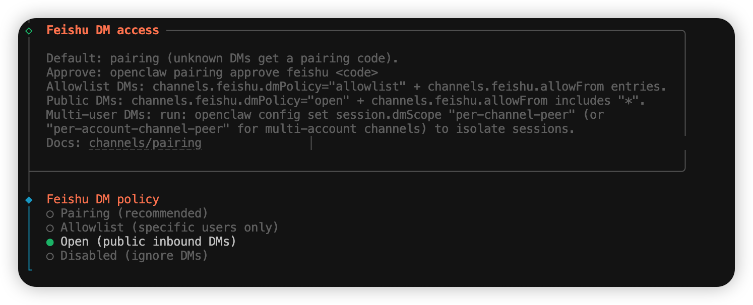Screen dimensions: 753x305
Task: Click the "Default: pairing" info line
Action: (x=222, y=58)
